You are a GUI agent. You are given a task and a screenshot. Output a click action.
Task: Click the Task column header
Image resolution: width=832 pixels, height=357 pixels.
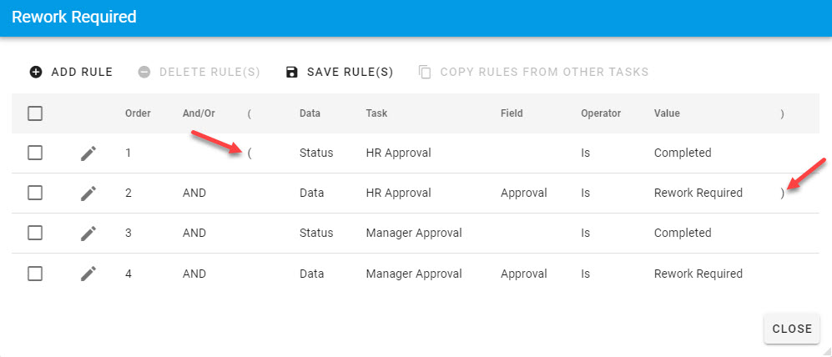click(376, 113)
